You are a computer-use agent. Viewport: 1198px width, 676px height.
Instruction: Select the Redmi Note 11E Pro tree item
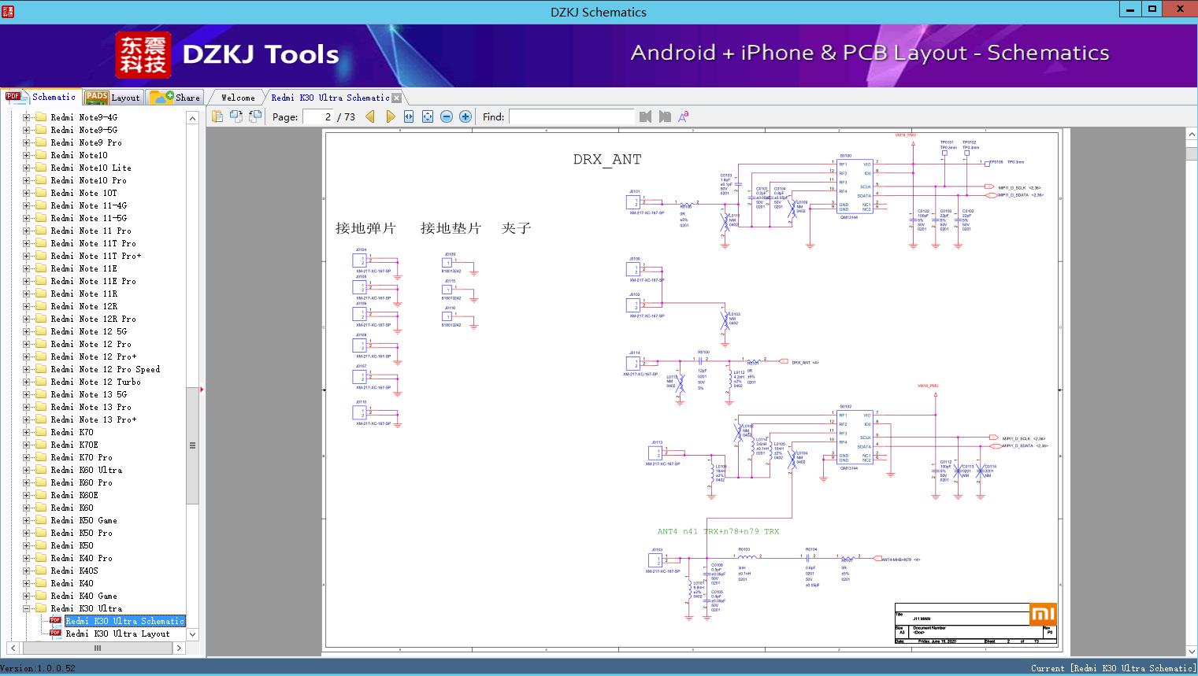pos(93,281)
